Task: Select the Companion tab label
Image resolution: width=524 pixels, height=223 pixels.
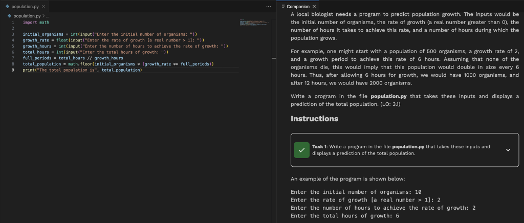Action: [298, 6]
